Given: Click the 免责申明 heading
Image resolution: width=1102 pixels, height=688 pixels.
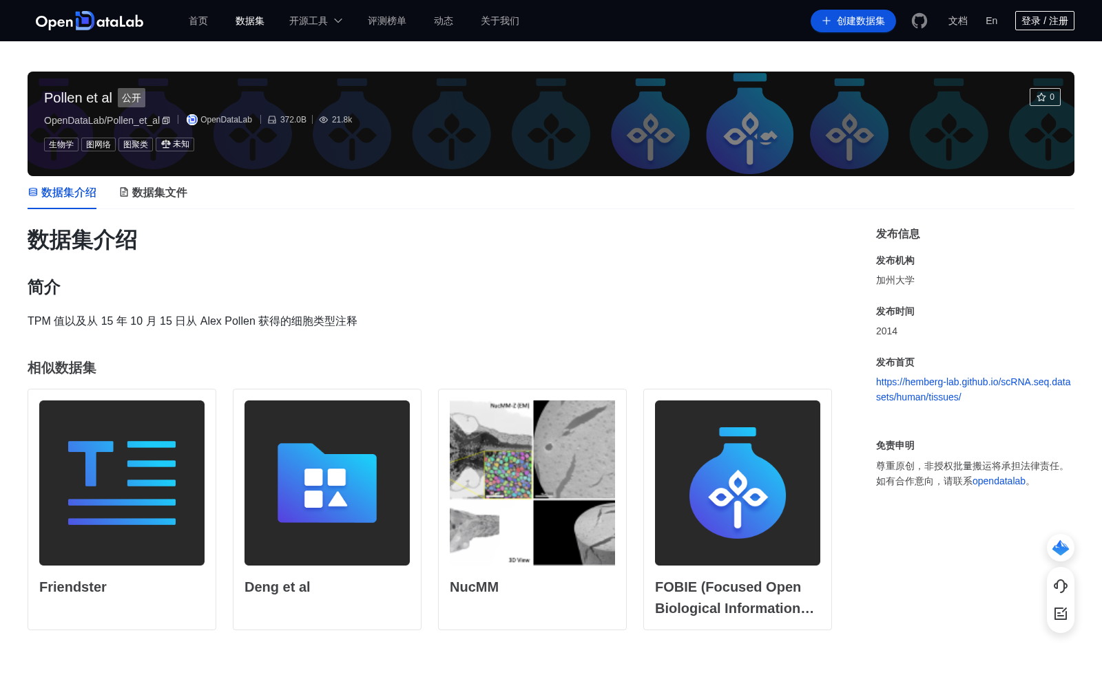Looking at the screenshot, I should pos(895,445).
